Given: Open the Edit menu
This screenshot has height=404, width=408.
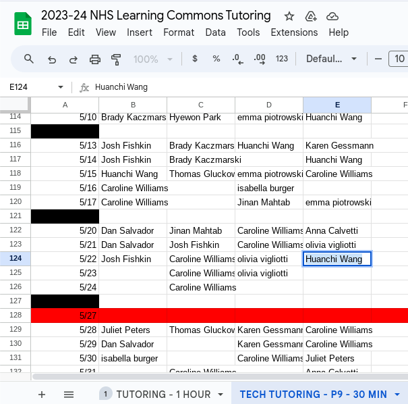Looking at the screenshot, I should pos(76,32).
